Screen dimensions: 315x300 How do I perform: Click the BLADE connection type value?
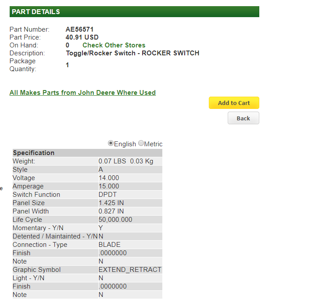[x=109, y=245]
